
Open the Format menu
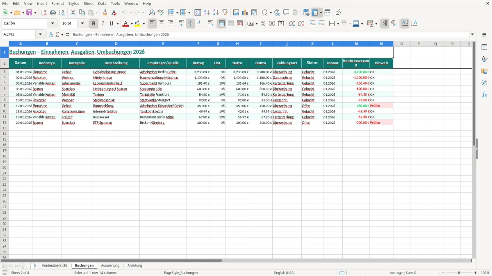coord(57,3)
